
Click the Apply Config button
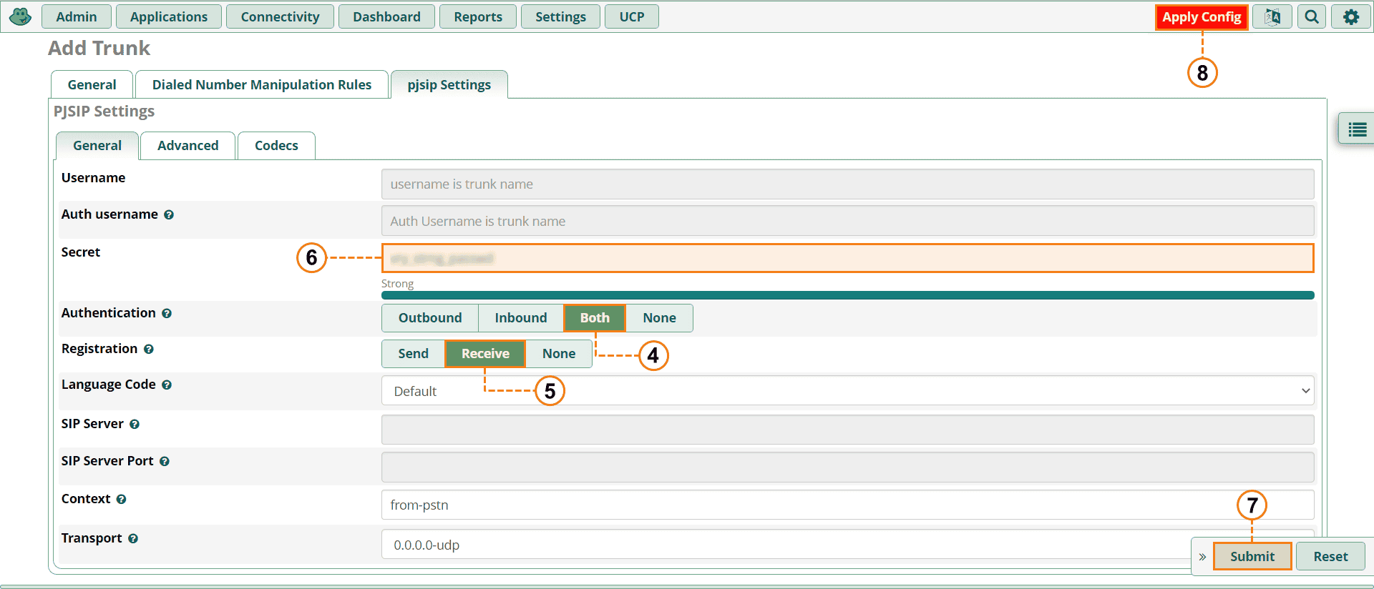tap(1202, 17)
